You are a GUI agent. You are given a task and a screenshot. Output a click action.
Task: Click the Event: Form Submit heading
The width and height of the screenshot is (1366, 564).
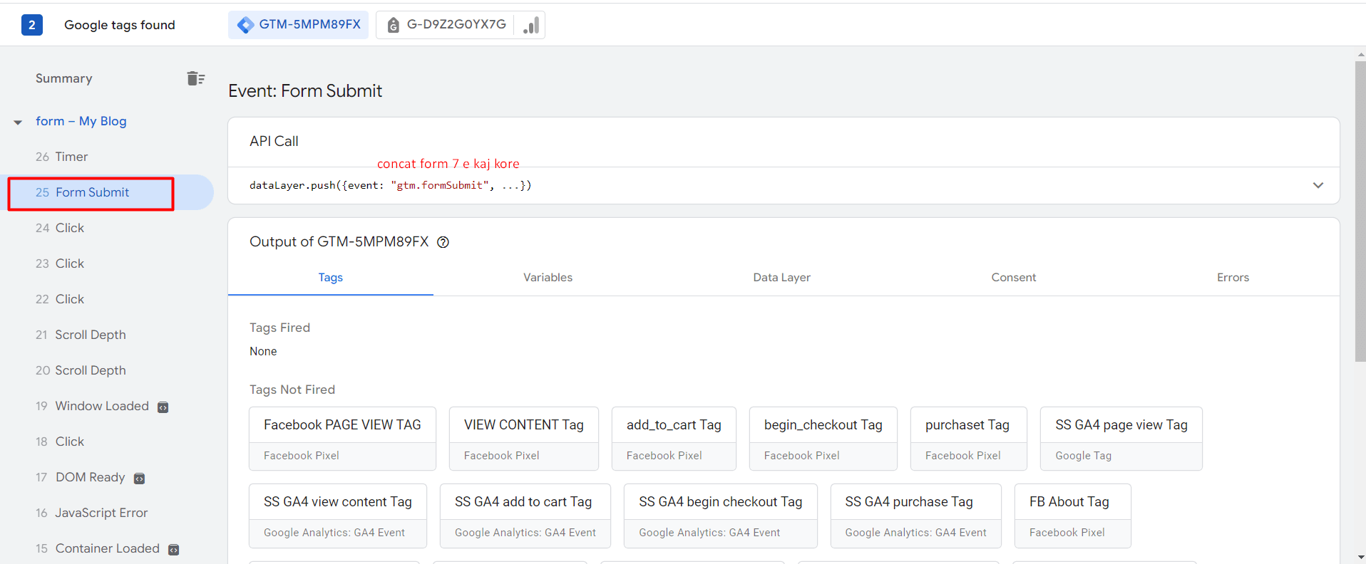305,91
